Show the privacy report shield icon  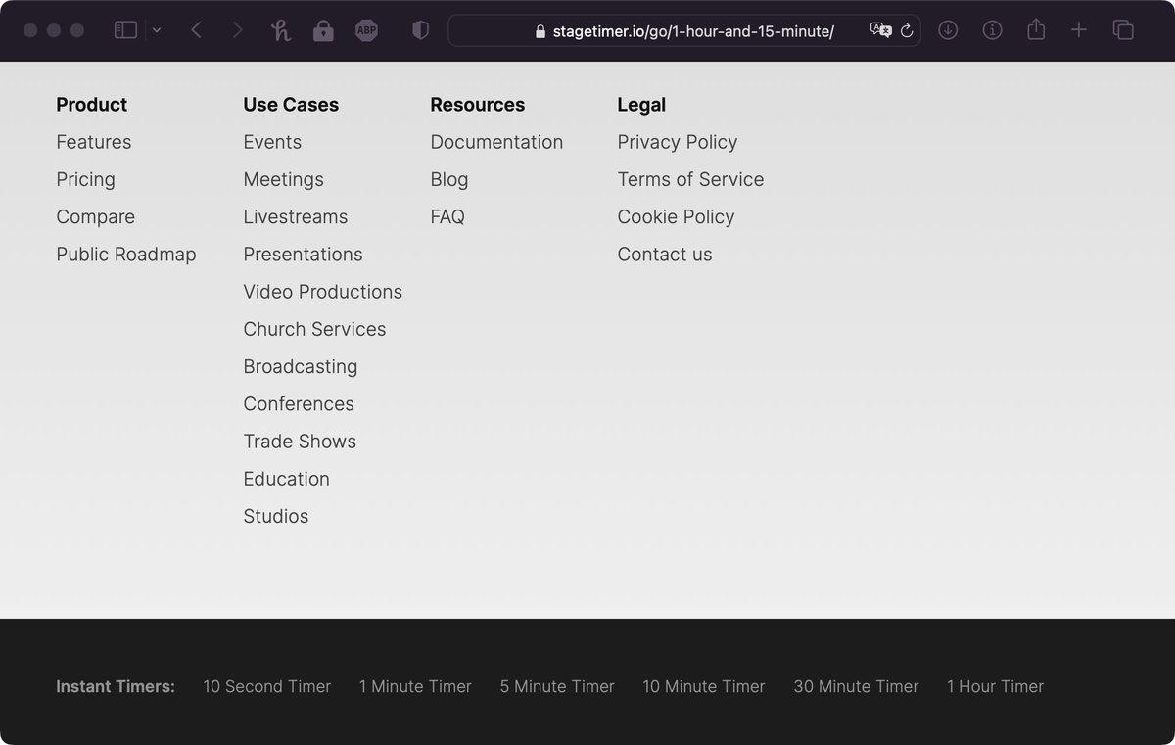click(x=420, y=30)
